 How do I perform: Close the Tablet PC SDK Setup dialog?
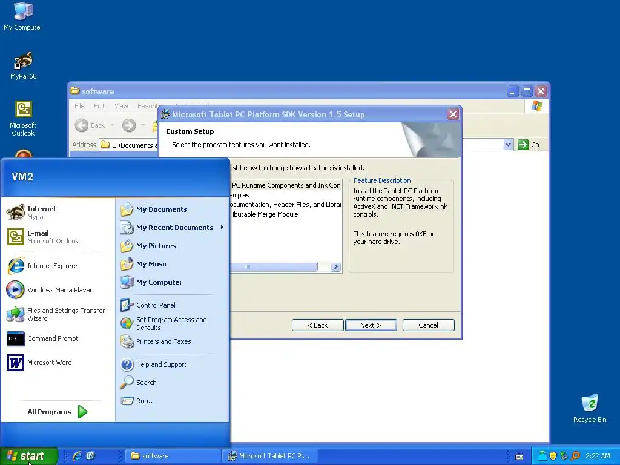453,114
